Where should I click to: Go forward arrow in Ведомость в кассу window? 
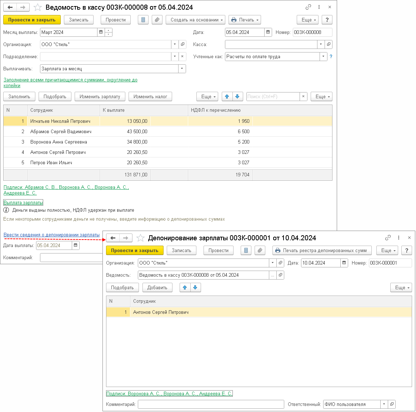(x=23, y=7)
